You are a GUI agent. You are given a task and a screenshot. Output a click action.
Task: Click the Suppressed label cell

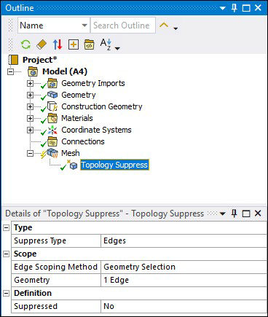56,306
